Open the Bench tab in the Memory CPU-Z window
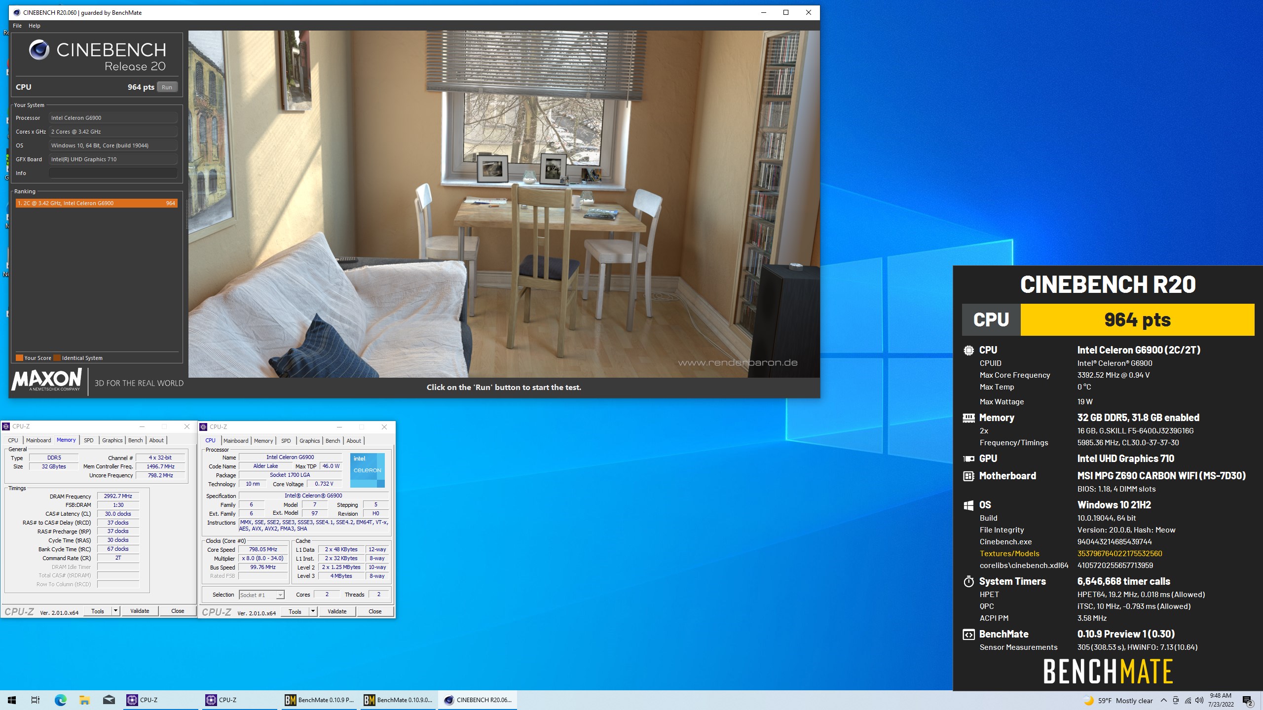The height and width of the screenshot is (710, 1263). click(136, 440)
